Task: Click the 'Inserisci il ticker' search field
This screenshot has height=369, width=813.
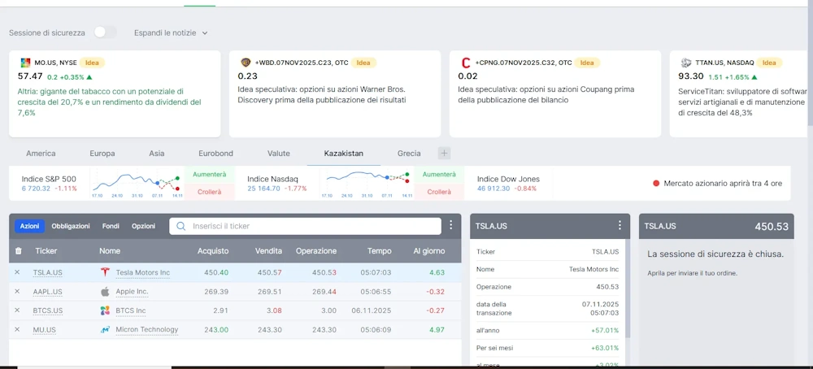Action: point(309,226)
